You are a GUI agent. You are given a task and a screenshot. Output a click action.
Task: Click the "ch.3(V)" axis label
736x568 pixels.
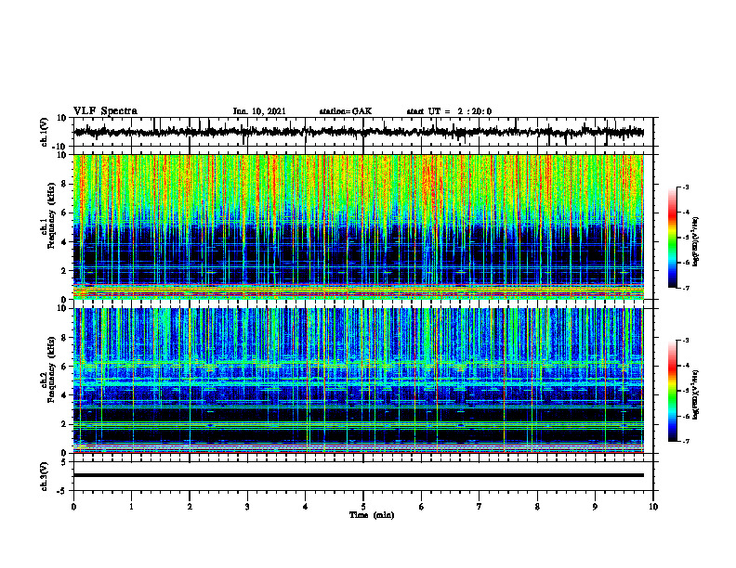[x=45, y=477]
